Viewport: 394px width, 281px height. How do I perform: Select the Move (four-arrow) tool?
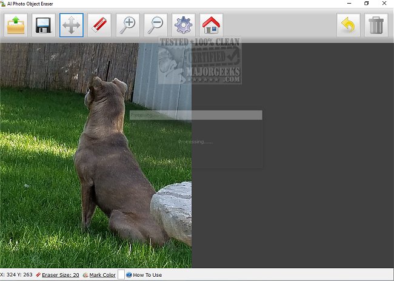[x=72, y=25]
